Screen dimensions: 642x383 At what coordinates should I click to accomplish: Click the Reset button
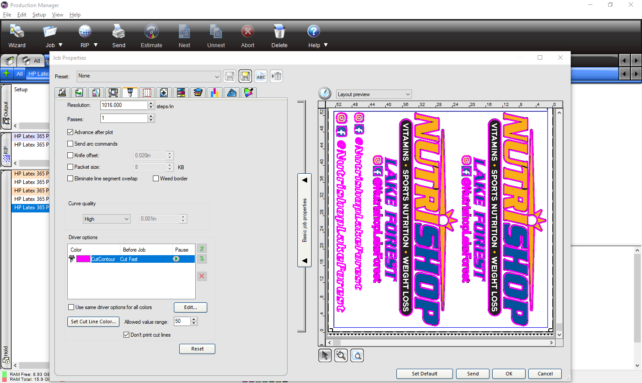[197, 349]
